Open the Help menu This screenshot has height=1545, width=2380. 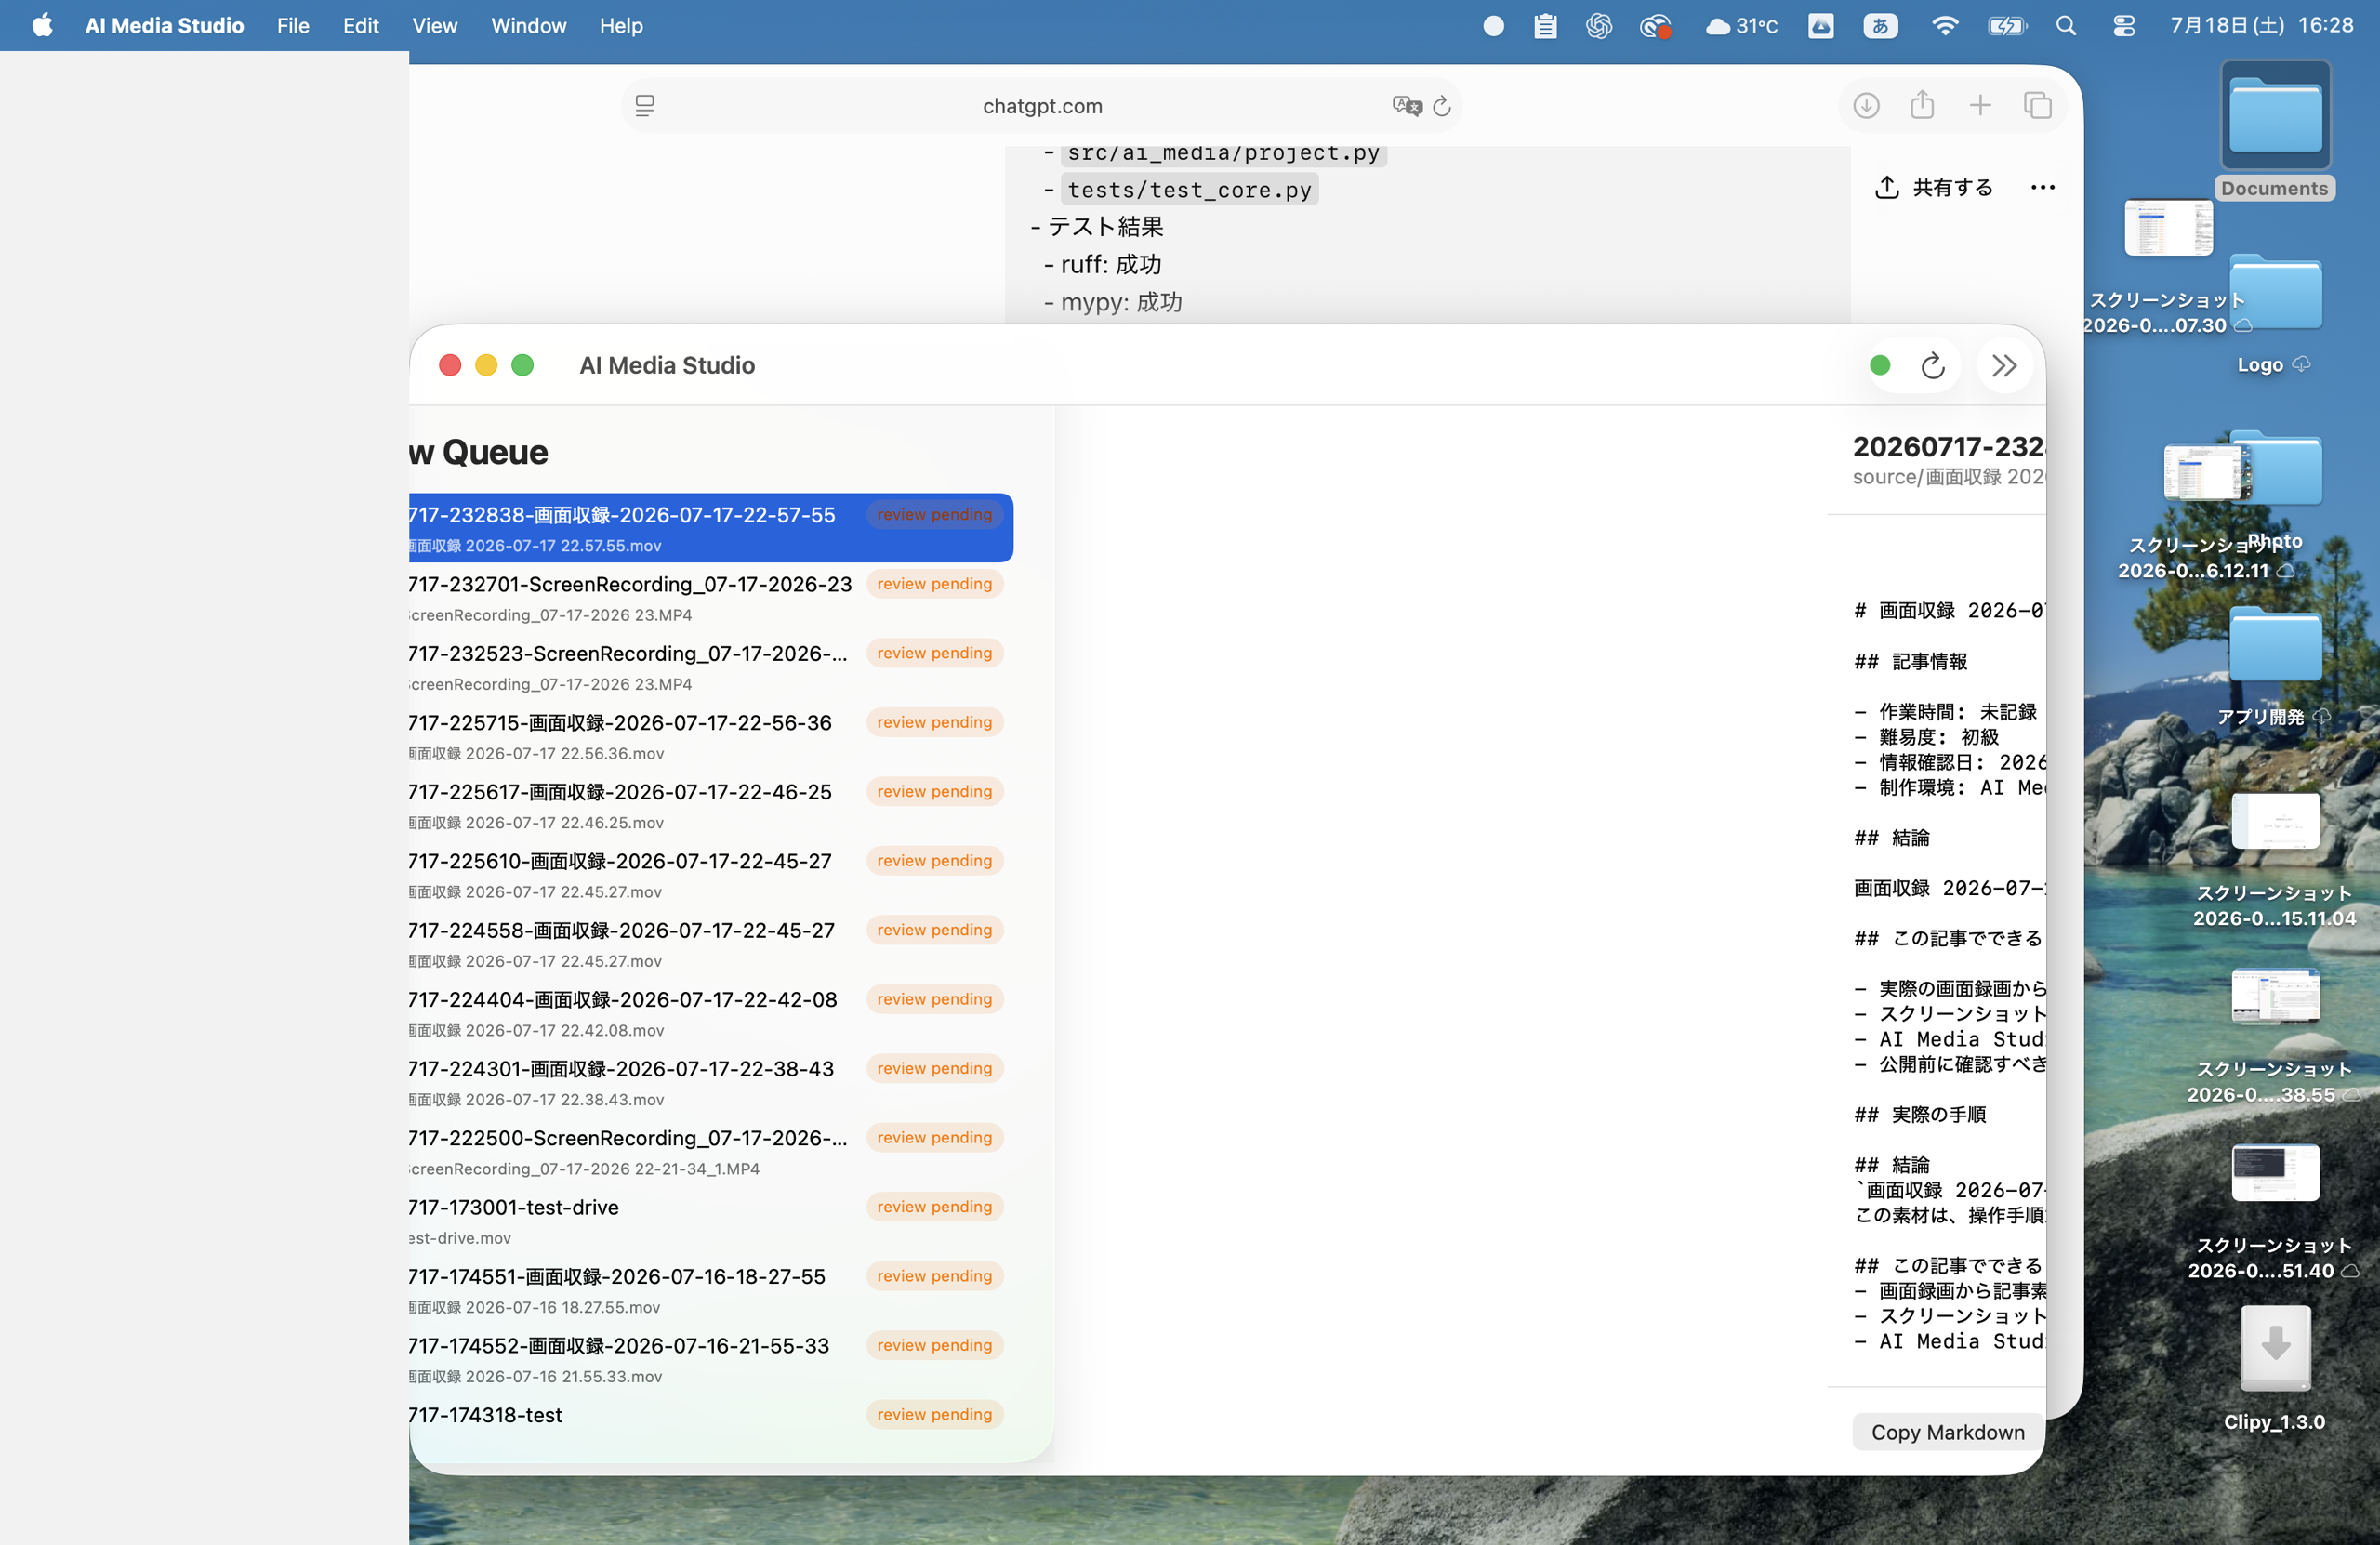(x=621, y=25)
